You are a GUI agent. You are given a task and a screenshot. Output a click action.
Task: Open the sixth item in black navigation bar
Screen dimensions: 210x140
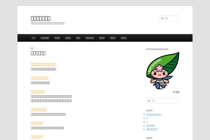pos(90,38)
